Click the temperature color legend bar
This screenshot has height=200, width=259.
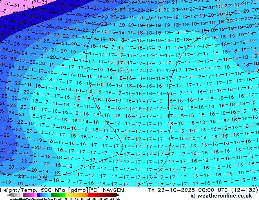click(x=60, y=195)
